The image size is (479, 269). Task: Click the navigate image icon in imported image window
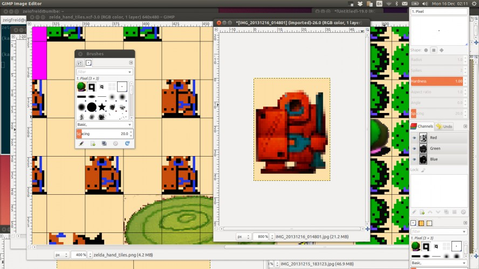[367, 229]
